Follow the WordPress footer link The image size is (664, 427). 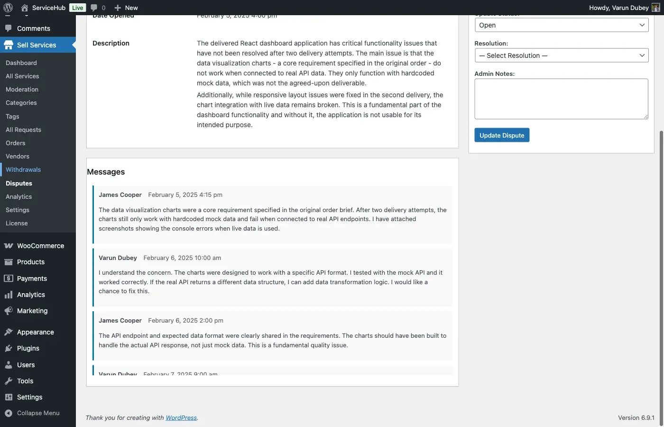coord(181,418)
